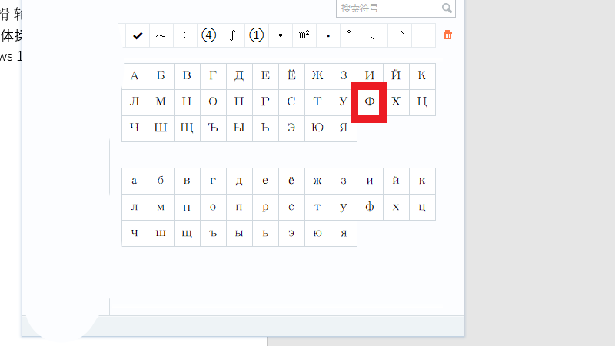Select uppercase Cyrillic letter Л

[x=135, y=102]
